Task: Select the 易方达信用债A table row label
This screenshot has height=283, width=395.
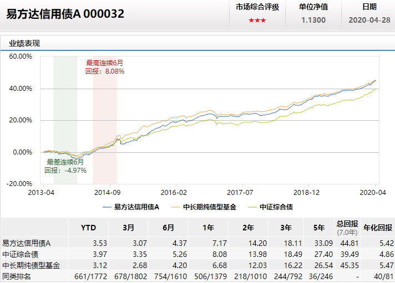Action: pos(27,243)
